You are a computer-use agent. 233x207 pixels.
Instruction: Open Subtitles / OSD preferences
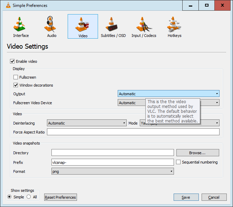[113, 27]
